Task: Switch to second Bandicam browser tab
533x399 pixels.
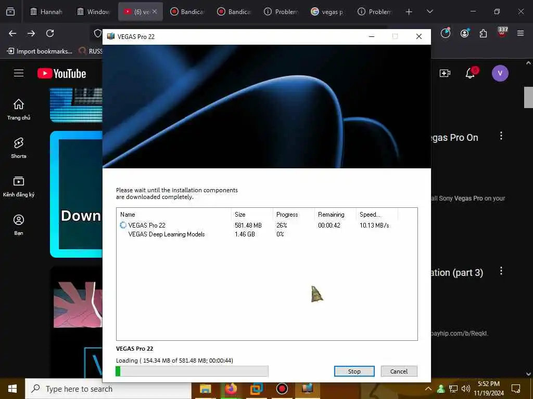Action: (234, 12)
